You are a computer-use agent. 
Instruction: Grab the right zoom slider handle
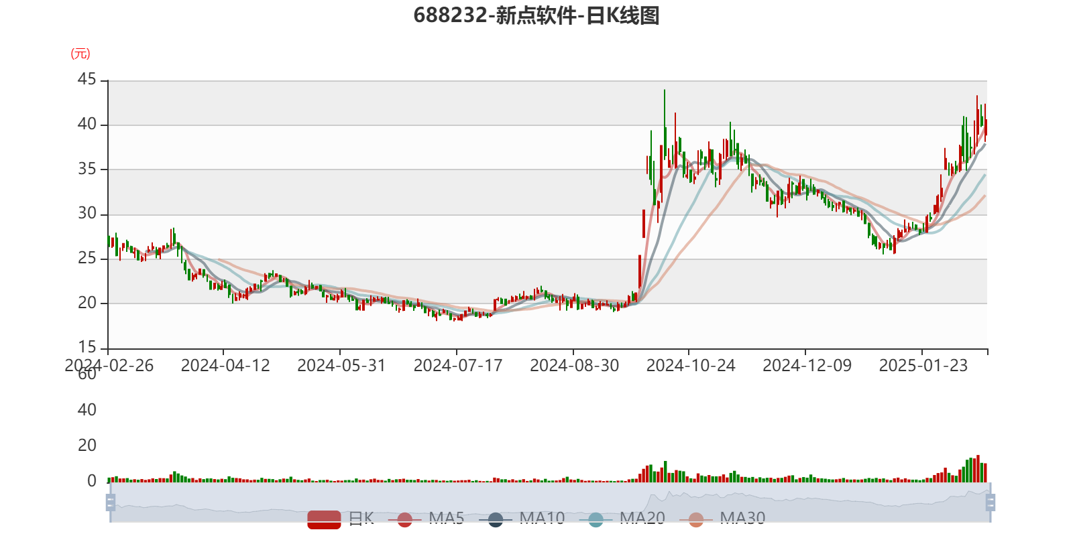[x=991, y=502]
